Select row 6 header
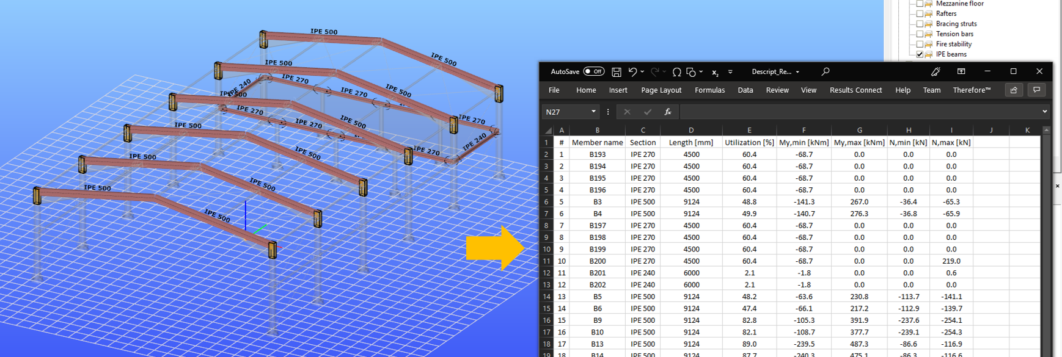 [546, 202]
